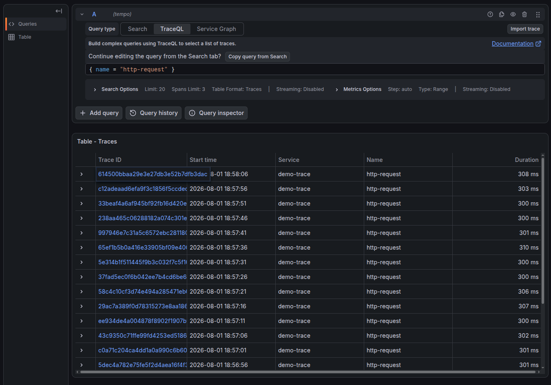Image resolution: width=551 pixels, height=385 pixels.
Task: Grab the query A drag handle
Action: coord(538,14)
